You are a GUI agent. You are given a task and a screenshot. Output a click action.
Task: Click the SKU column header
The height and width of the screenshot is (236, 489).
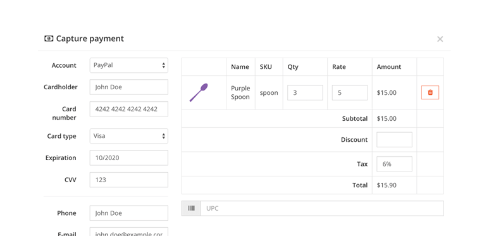pyautogui.click(x=266, y=66)
